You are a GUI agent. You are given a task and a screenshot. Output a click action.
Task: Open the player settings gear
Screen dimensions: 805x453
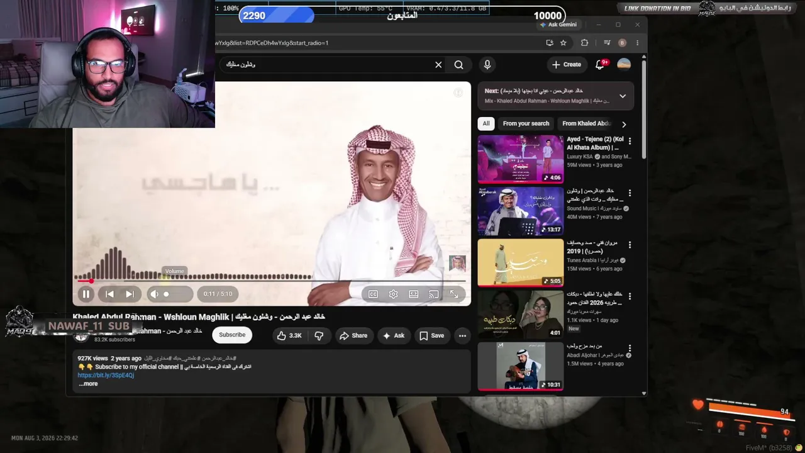click(x=393, y=294)
